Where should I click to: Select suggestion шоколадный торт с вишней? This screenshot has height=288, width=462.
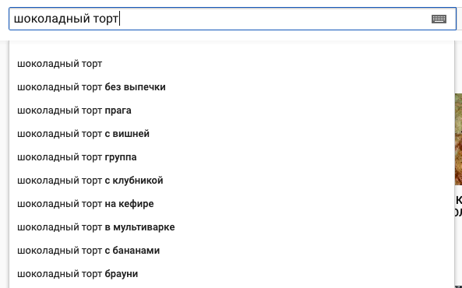[231, 134]
